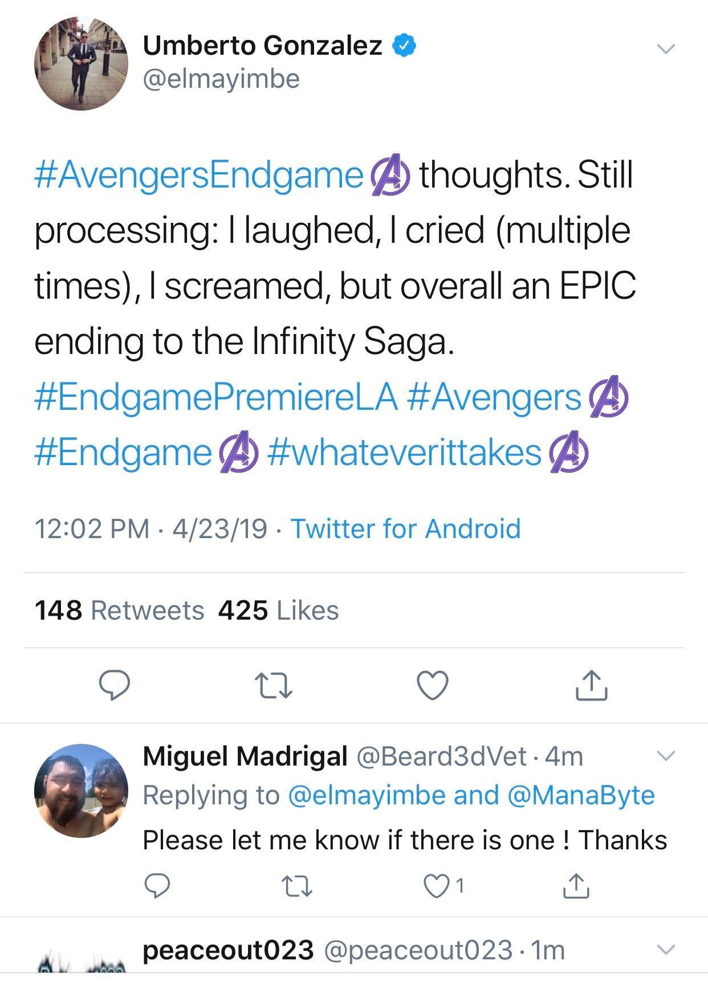Open Twitter for Android source link
Image resolution: width=708 pixels, height=985 pixels.
(x=405, y=528)
